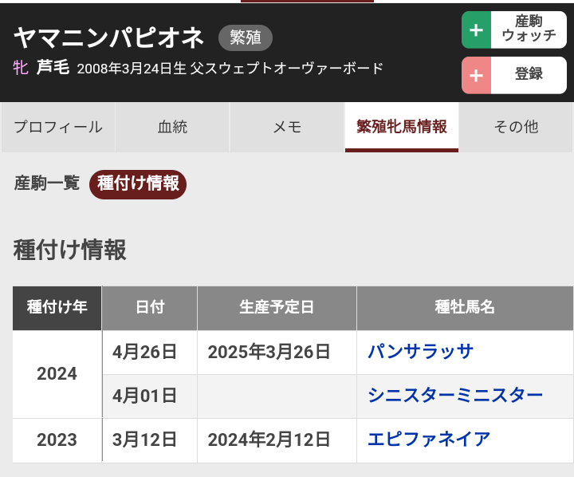This screenshot has width=574, height=477.
Task: Click the 日付 column header
Action: point(150,308)
